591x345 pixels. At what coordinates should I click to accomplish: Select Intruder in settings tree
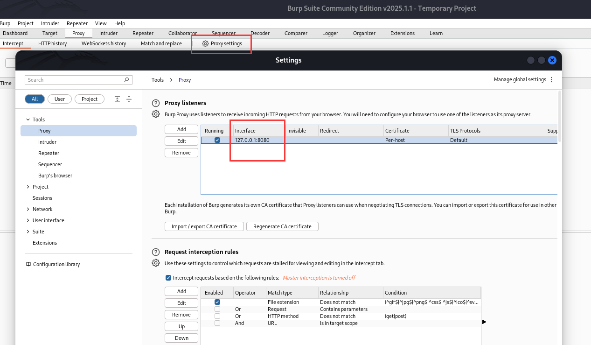pyautogui.click(x=47, y=142)
